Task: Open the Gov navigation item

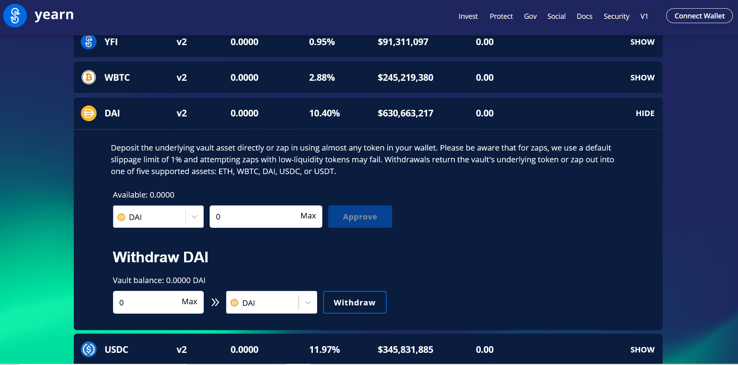Action: 530,16
